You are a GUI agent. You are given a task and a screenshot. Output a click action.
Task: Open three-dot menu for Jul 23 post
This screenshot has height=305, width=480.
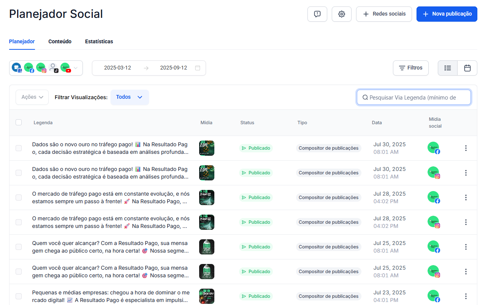click(466, 296)
